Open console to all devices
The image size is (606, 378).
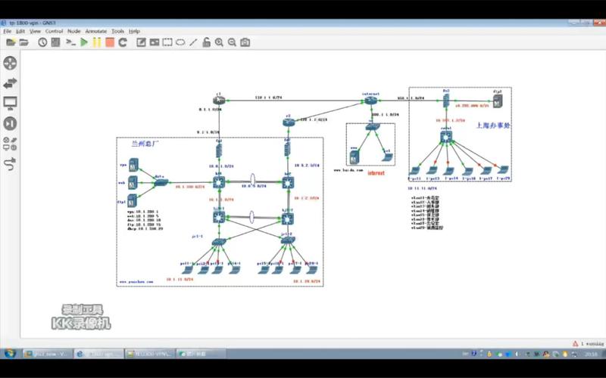pos(70,42)
